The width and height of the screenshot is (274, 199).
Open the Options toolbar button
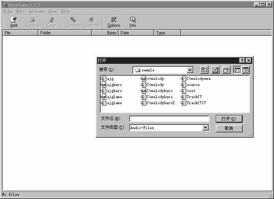[114, 22]
